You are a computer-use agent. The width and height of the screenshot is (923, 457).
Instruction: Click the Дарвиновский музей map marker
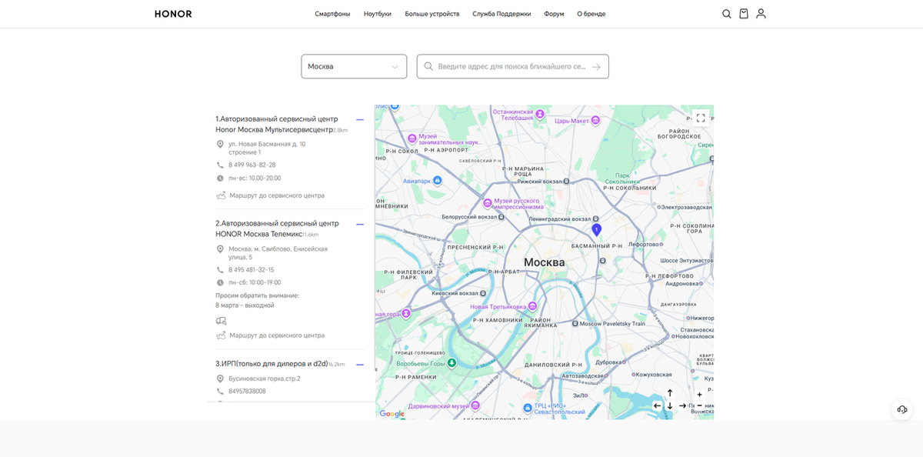click(x=475, y=405)
